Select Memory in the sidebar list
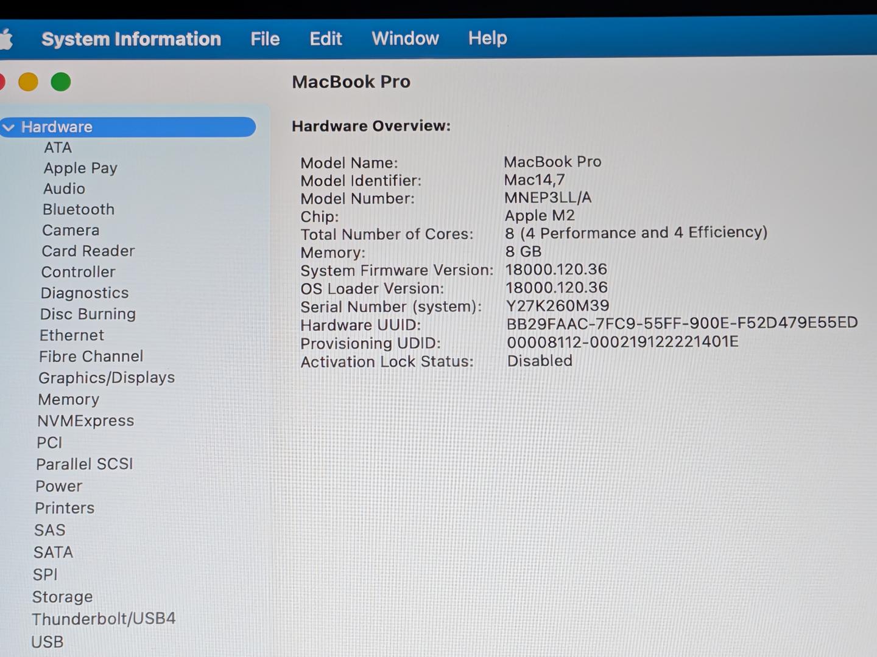 (68, 400)
